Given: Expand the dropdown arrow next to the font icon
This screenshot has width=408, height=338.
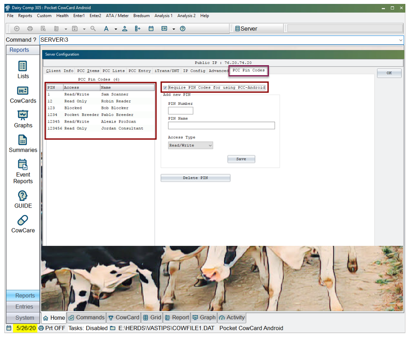Looking at the screenshot, I should click(x=116, y=29).
